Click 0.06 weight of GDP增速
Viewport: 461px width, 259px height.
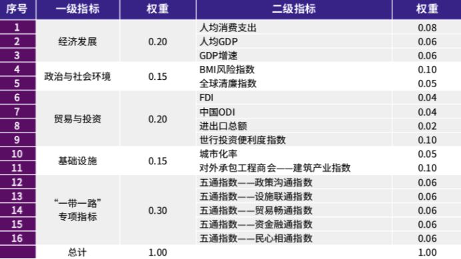pos(427,55)
